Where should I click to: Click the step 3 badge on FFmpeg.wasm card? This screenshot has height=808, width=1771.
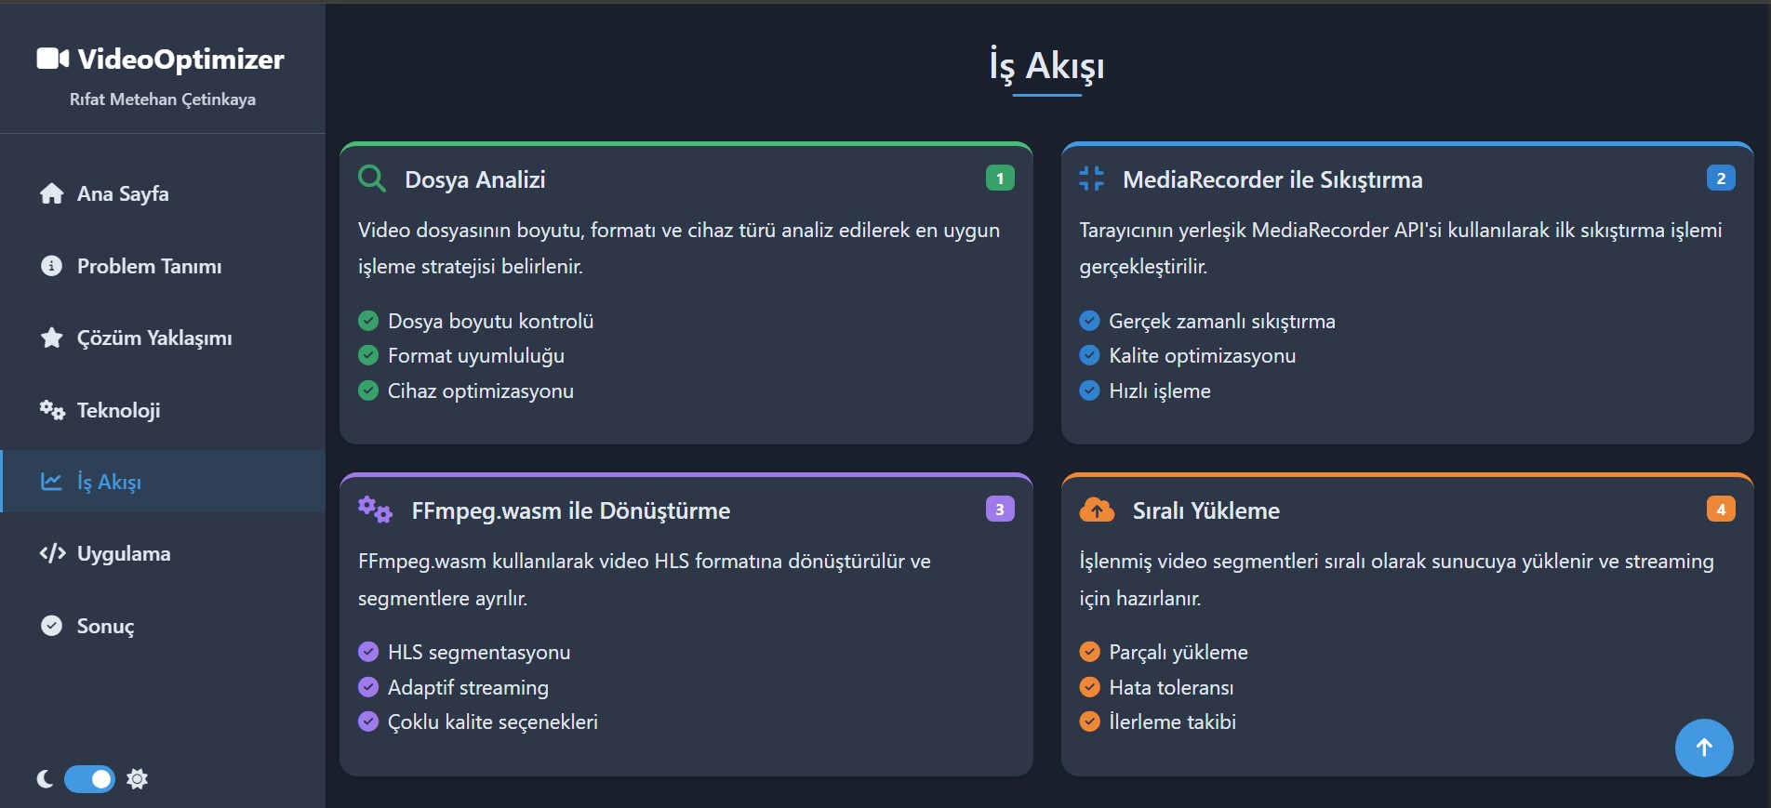1000,510
